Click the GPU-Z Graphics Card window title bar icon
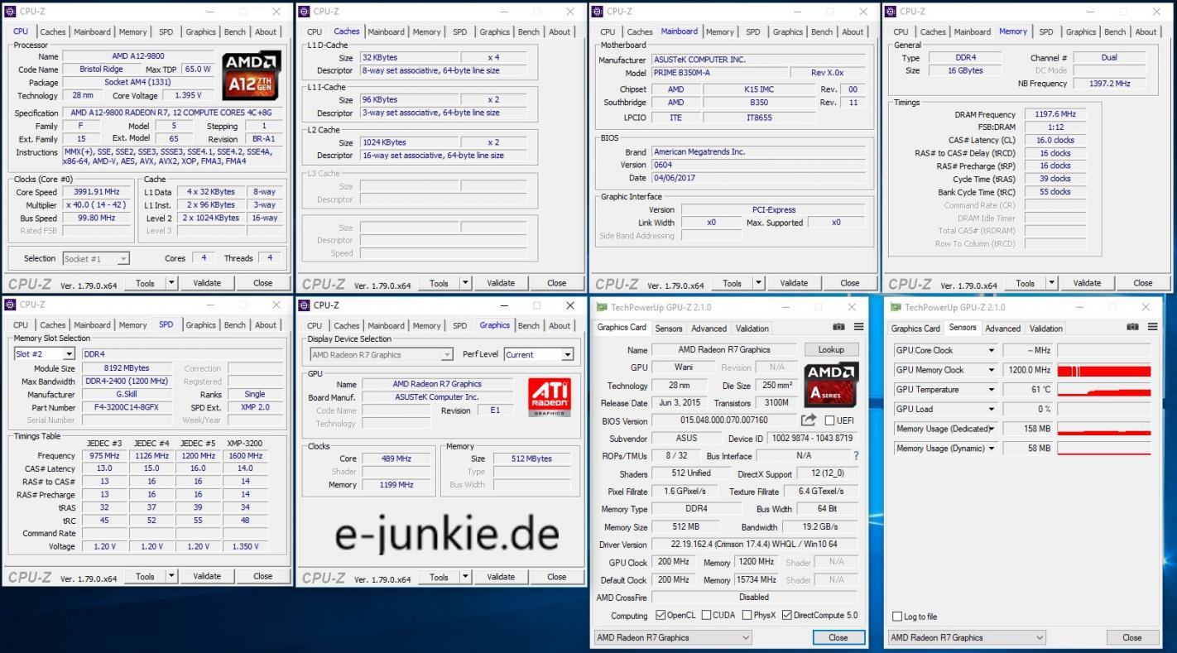 (x=602, y=307)
